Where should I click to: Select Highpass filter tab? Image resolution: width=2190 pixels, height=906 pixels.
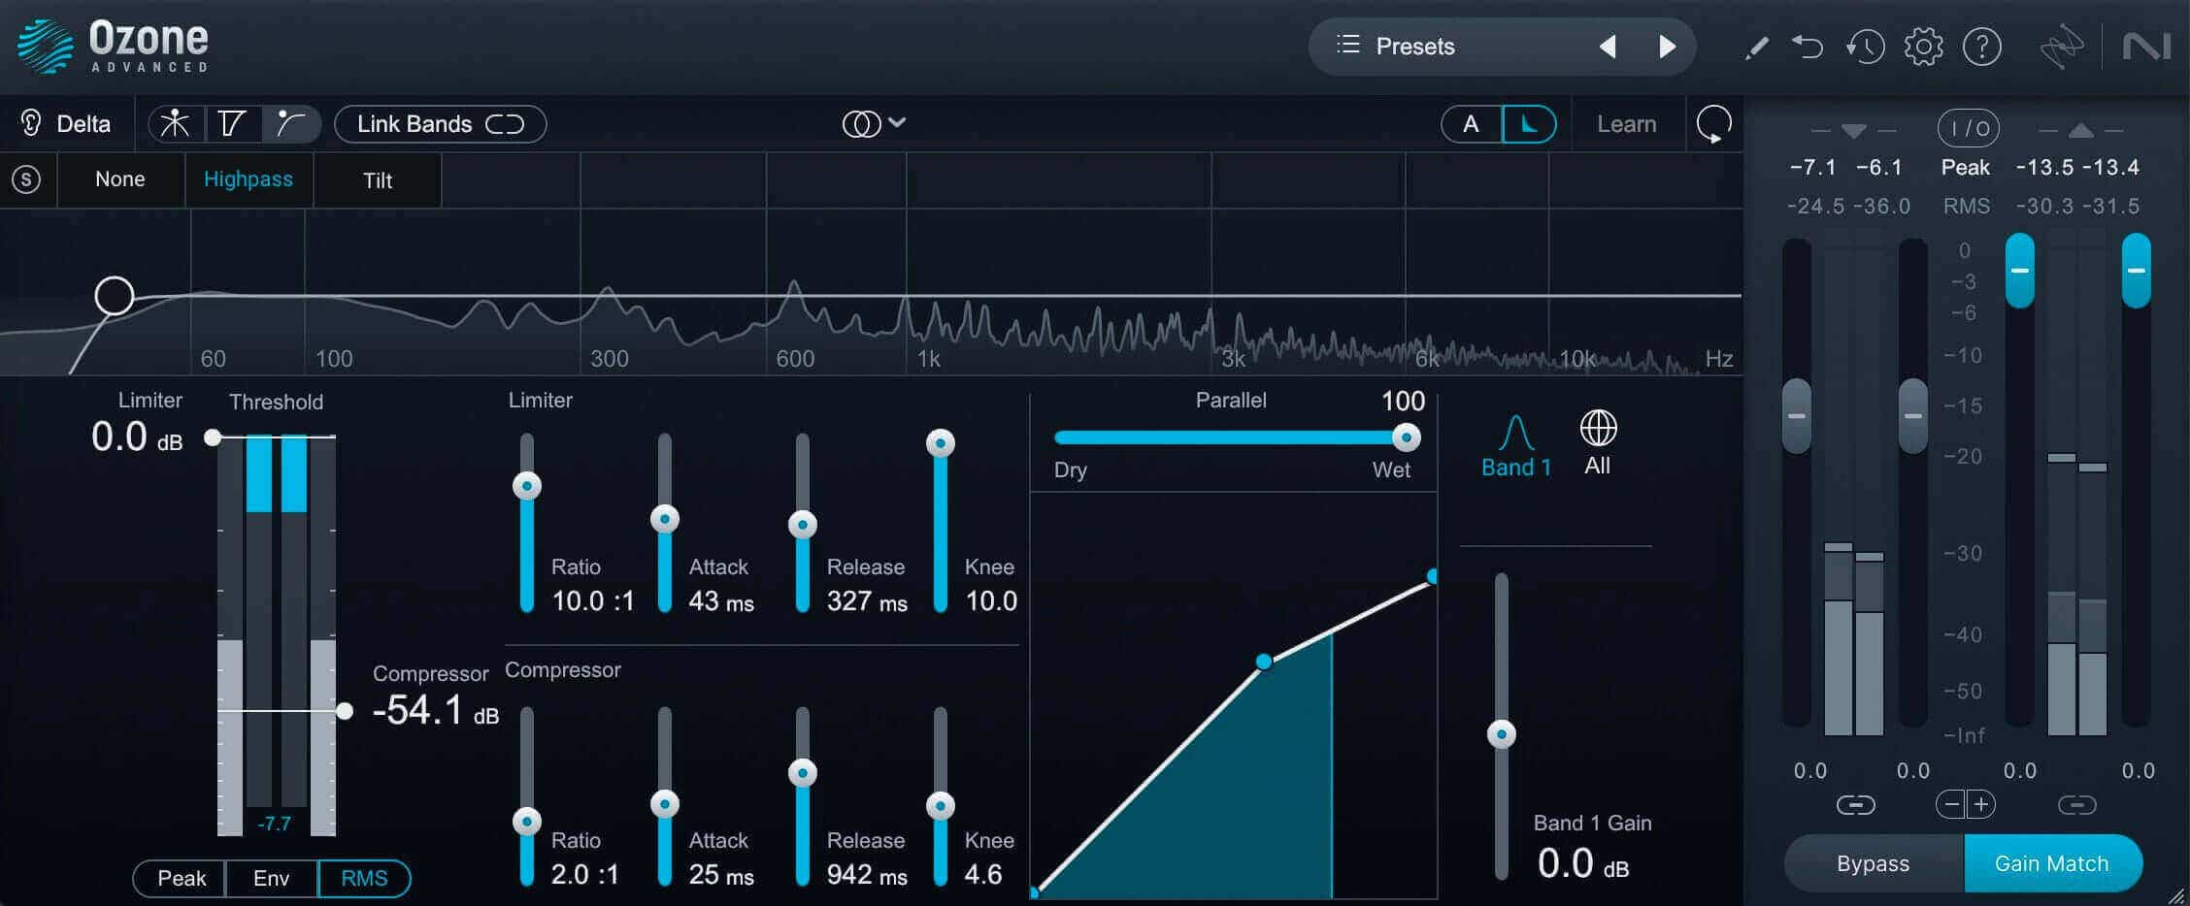[249, 179]
